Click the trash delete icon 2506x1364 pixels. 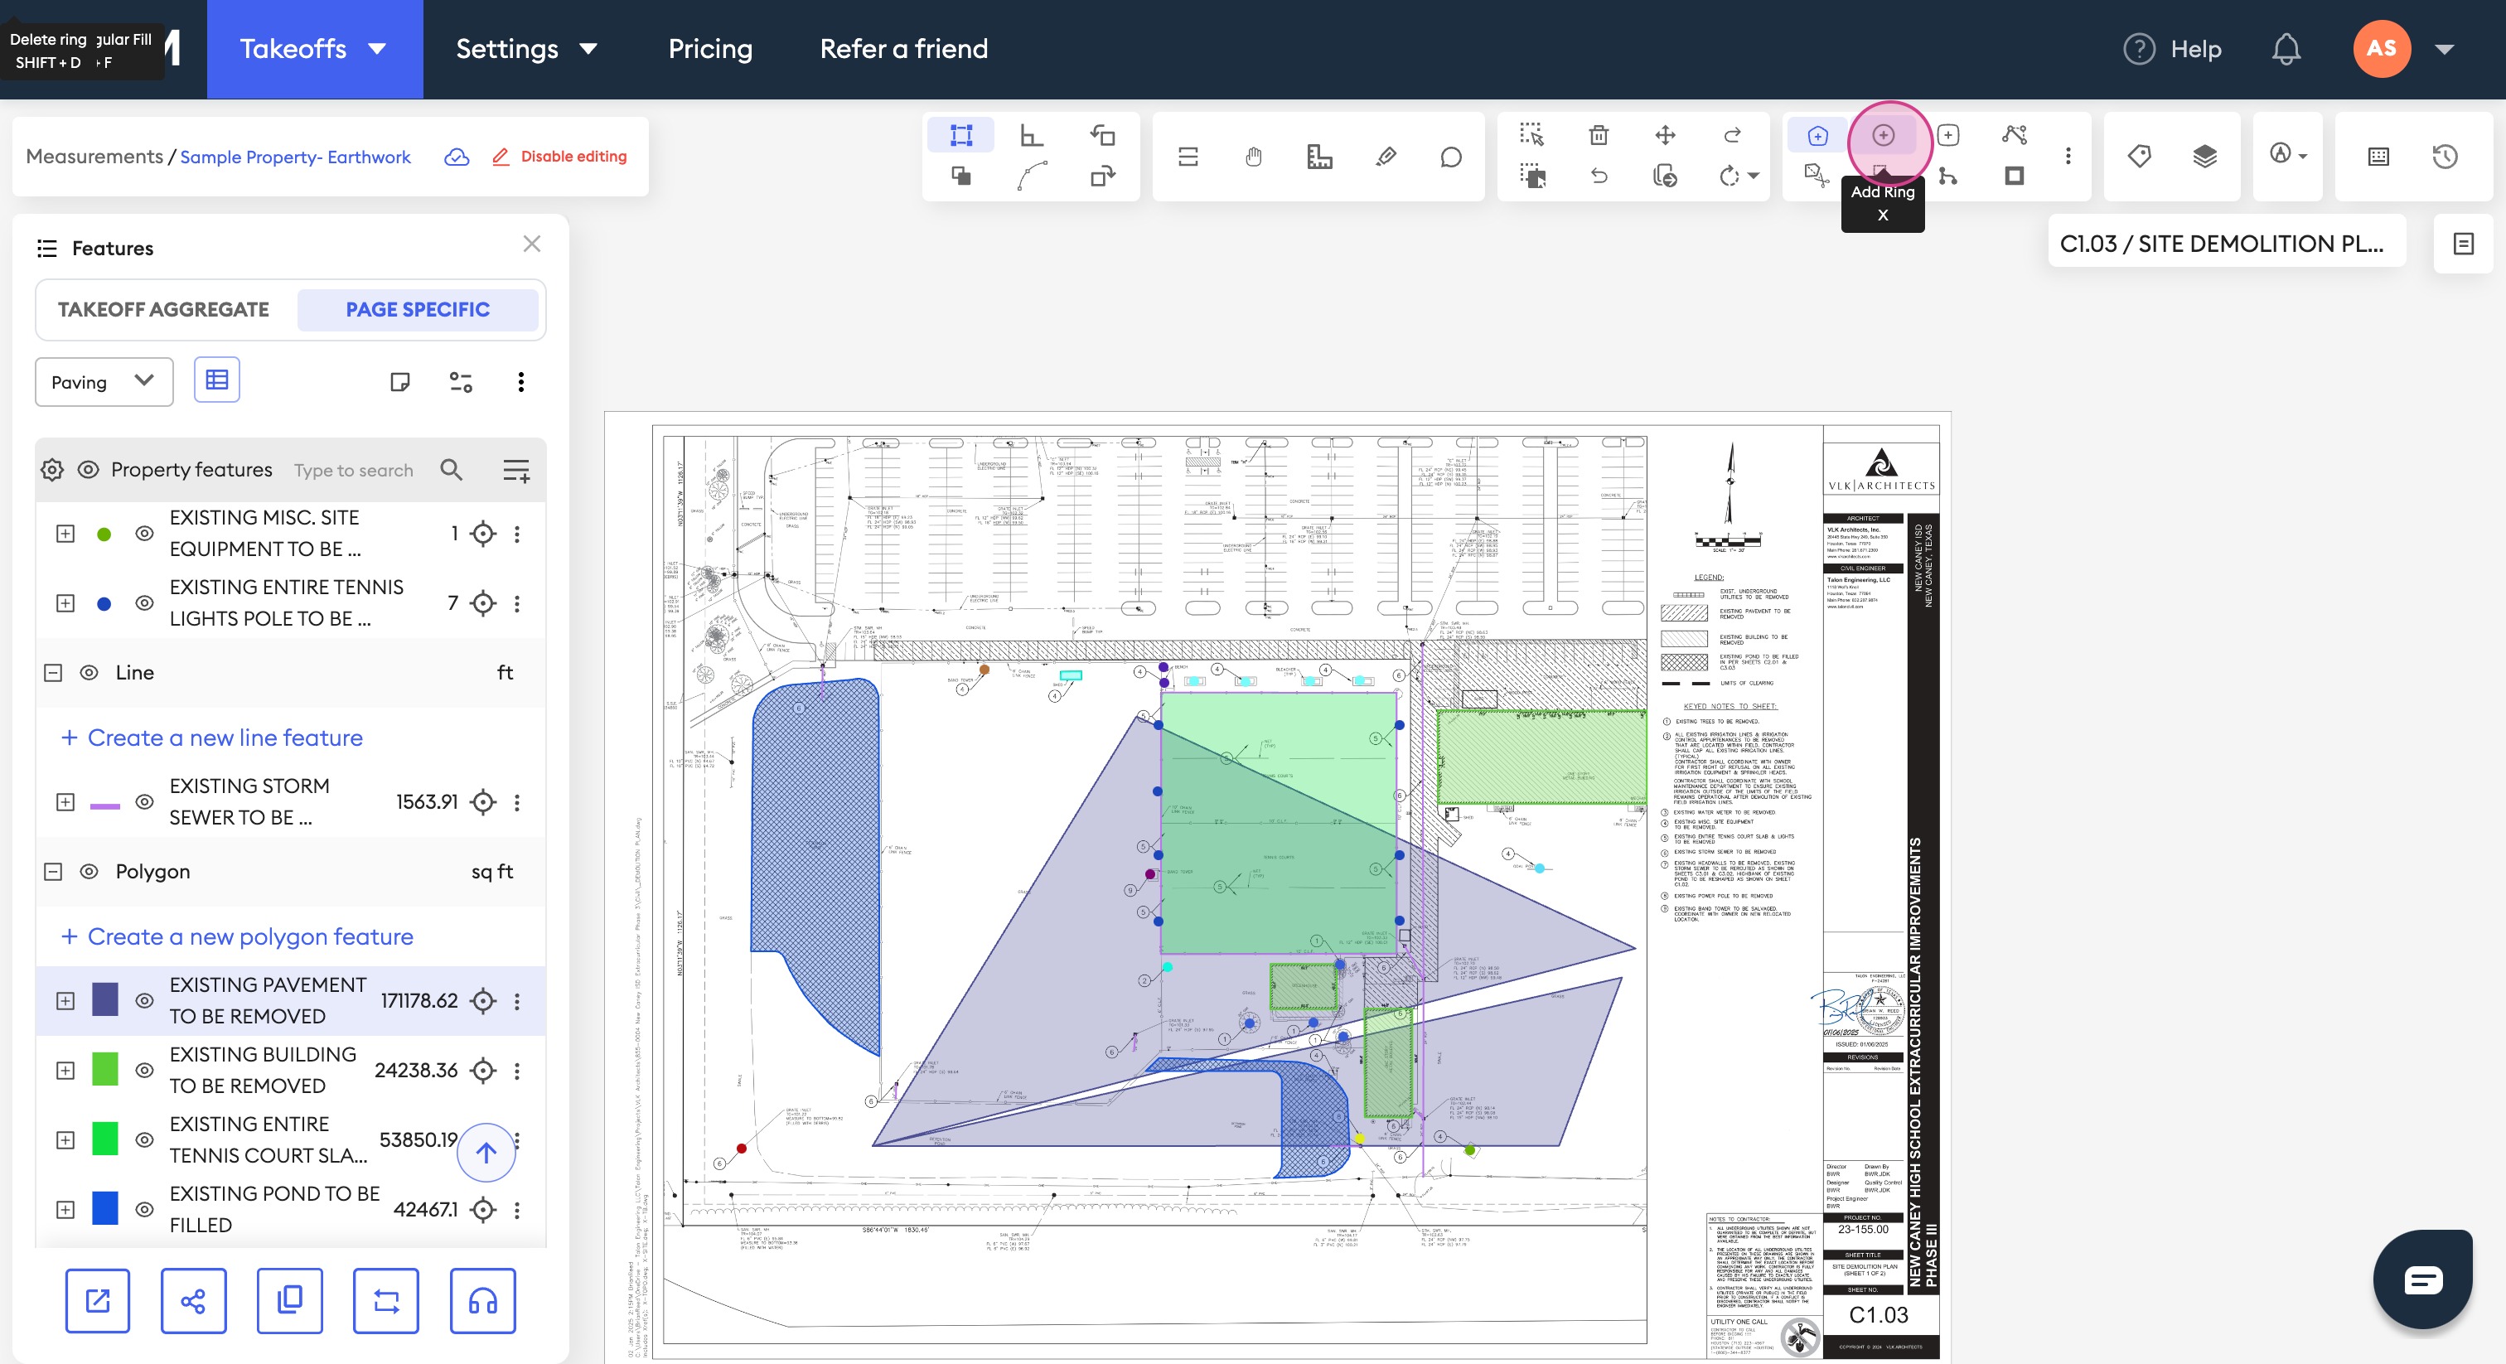1599,135
